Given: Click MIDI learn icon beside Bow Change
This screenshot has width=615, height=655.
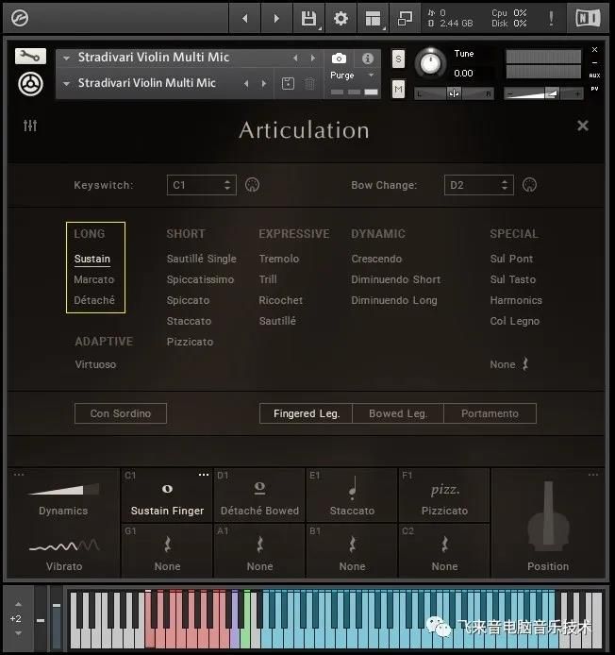Looking at the screenshot, I should [529, 185].
